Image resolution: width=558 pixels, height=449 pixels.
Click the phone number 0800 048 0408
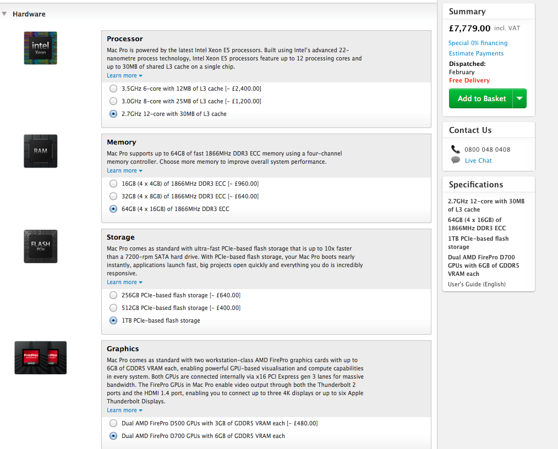(487, 149)
